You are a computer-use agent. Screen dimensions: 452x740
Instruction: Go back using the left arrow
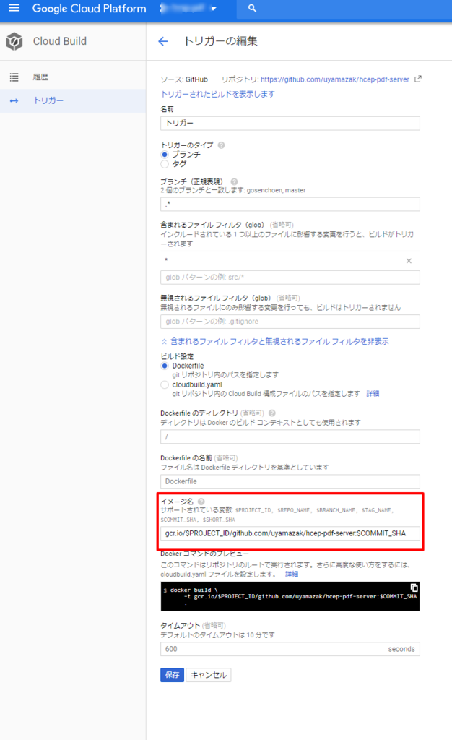163,41
